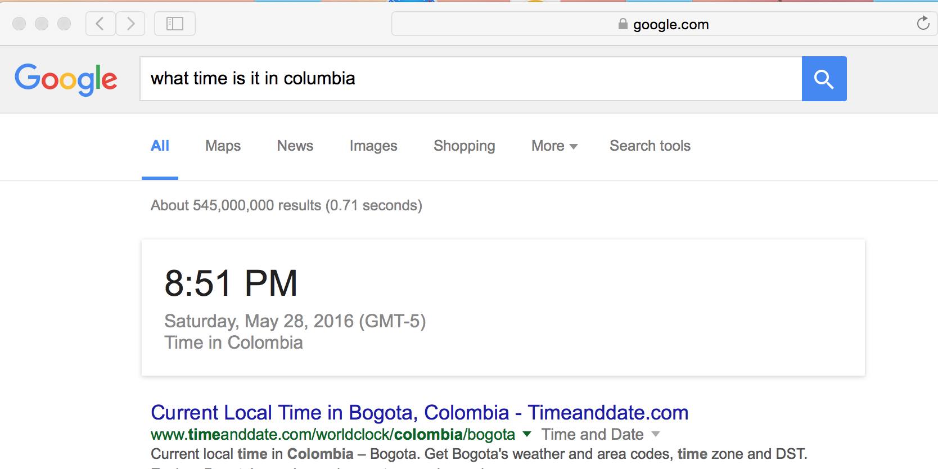Select the Images results tab
This screenshot has width=938, height=469.
coord(373,146)
